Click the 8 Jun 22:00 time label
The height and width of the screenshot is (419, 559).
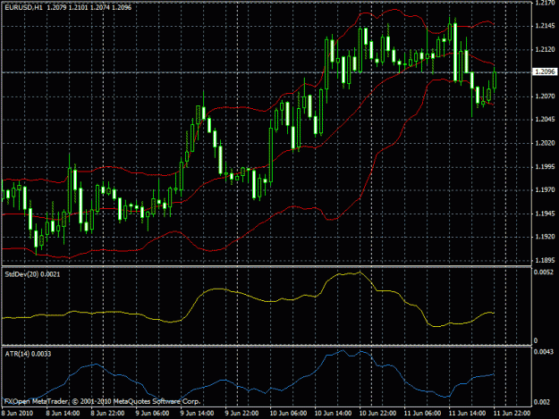(107, 414)
